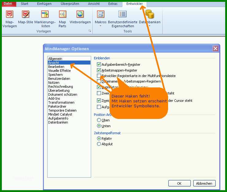Viewport: 227px width, 192px height.
Task: Select Überarbeitung category
Action: [x=69, y=90]
